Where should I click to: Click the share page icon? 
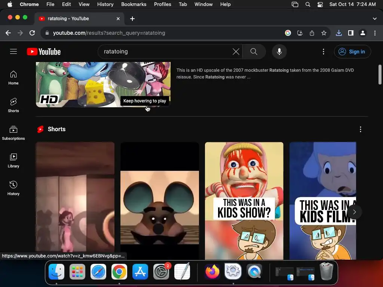[x=312, y=33]
